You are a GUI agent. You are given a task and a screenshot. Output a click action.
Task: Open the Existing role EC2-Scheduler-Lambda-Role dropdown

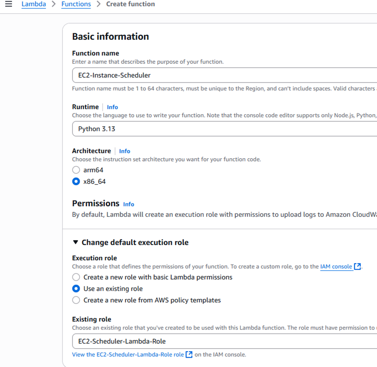(x=224, y=341)
